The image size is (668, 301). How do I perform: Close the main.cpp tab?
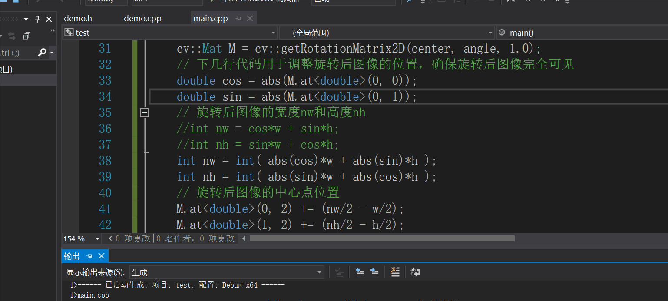click(x=250, y=19)
